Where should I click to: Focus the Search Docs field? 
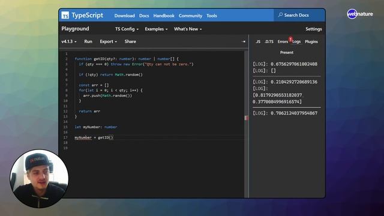tap(299, 15)
